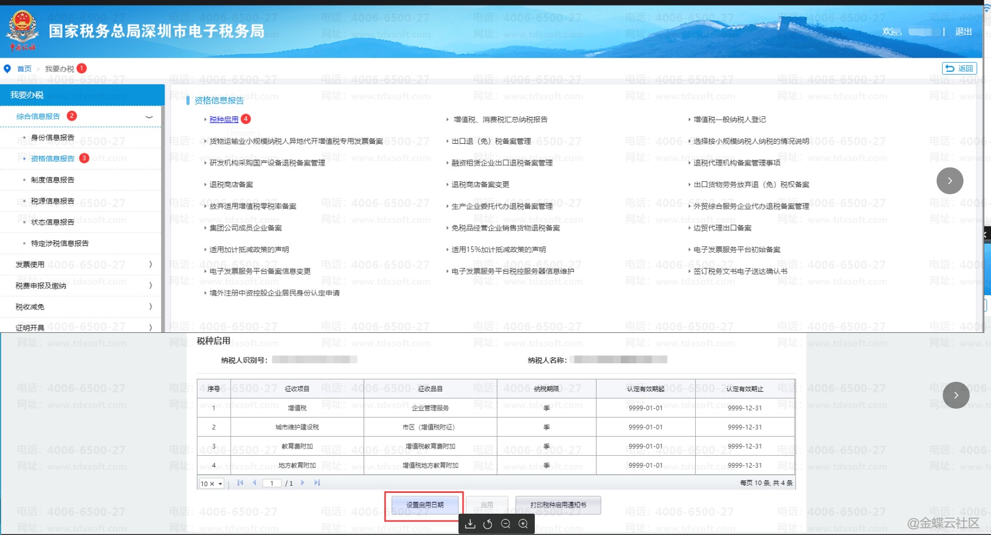Click the next page arrow in pager
The width and height of the screenshot is (991, 535).
302,483
